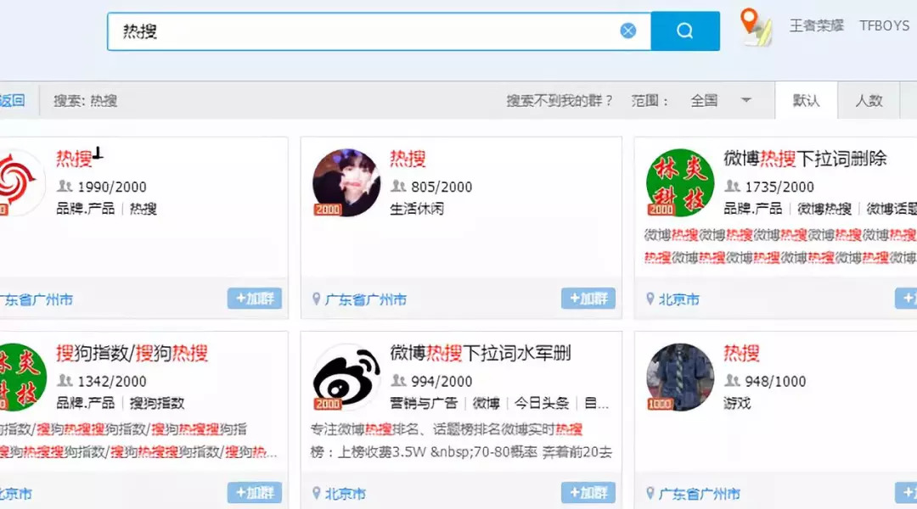917x509 pixels.
Task: Click 加群 on the 805/2000 热搜 group
Action: (588, 299)
